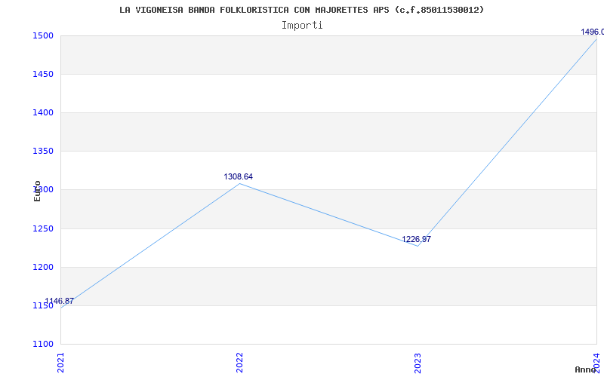604x377 pixels.
Task: Click the 2021 x-axis year label
Action: [x=61, y=361]
